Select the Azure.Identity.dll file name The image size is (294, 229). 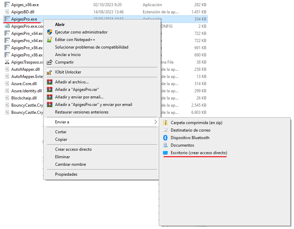(26, 91)
